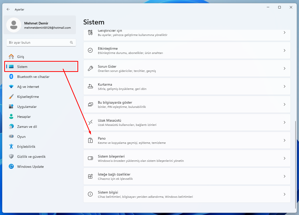Screen dimensions: 299x215
Task: Click the Uzak Masaüstü icon
Action: [90, 122]
